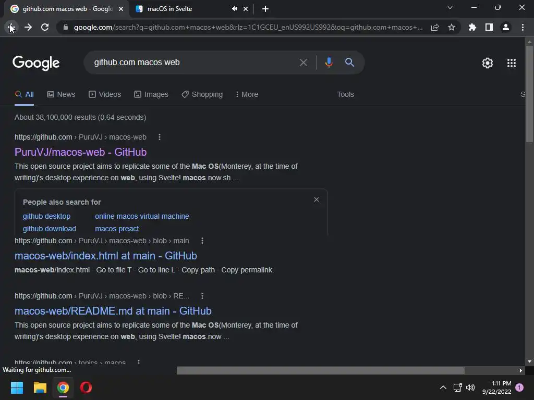534x400 pixels.
Task: Switch to News results
Action: [x=61, y=95]
